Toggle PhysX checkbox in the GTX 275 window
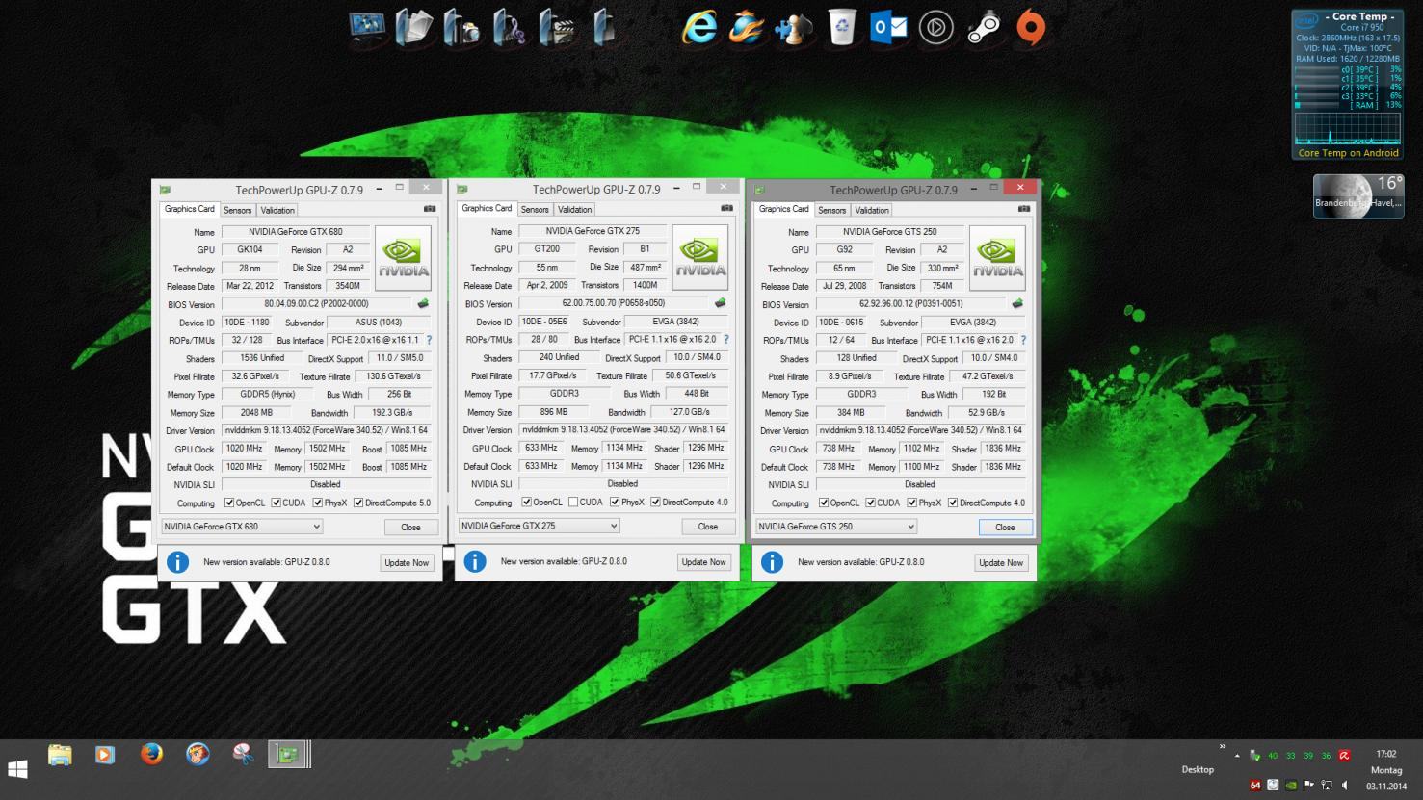This screenshot has width=1423, height=800. 615,502
